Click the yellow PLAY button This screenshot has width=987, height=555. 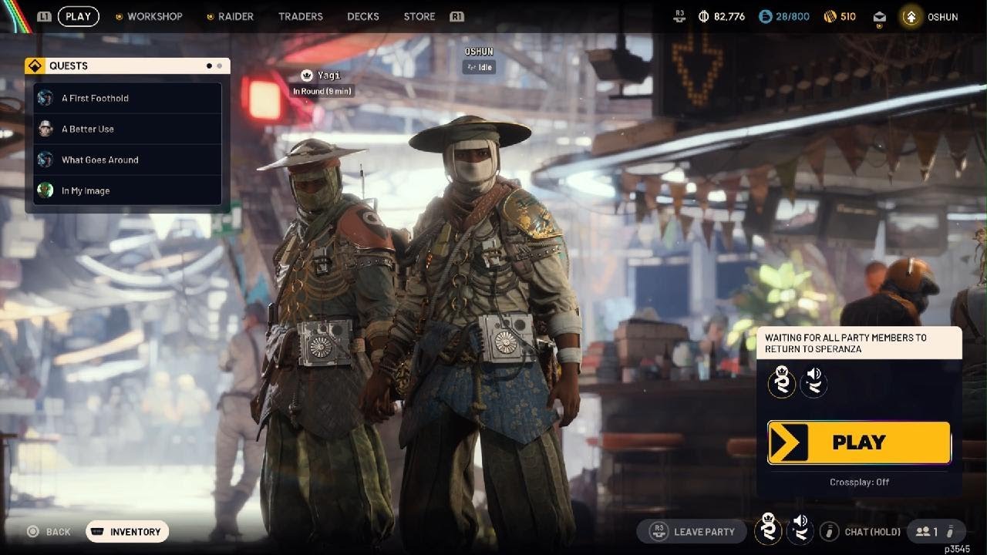[859, 442]
